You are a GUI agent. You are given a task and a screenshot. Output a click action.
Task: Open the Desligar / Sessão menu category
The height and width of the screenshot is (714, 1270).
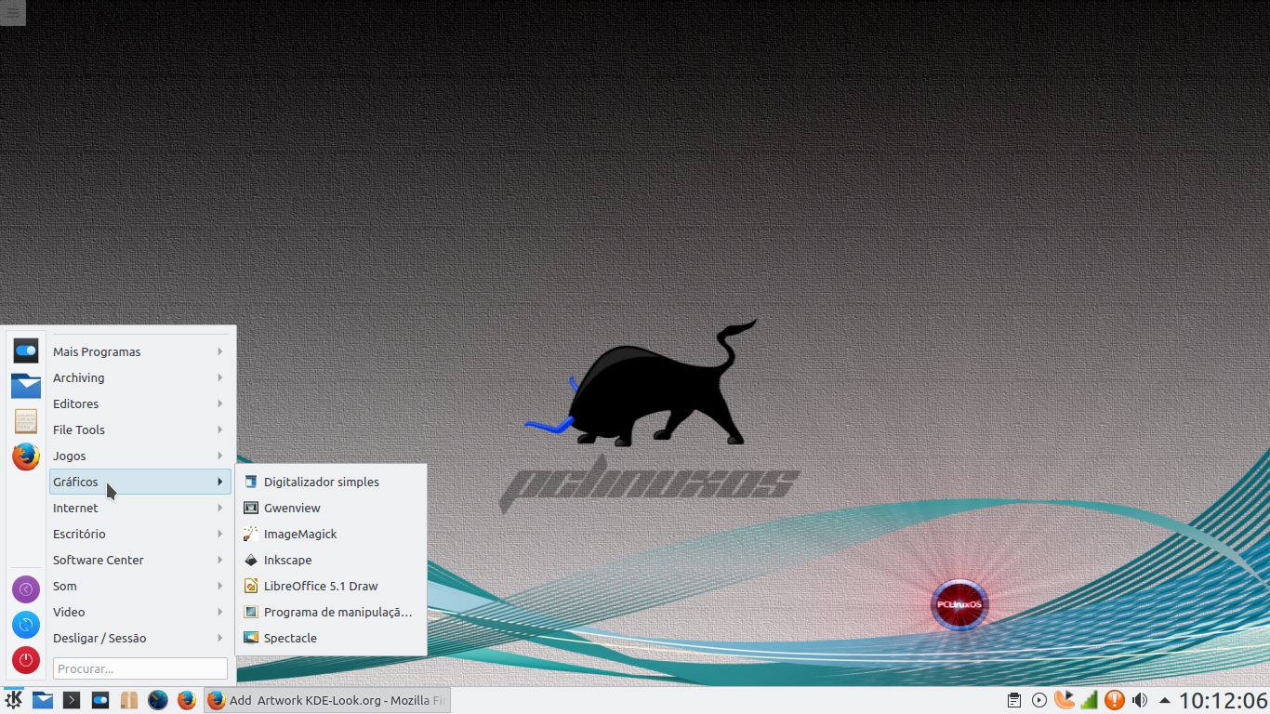(139, 638)
